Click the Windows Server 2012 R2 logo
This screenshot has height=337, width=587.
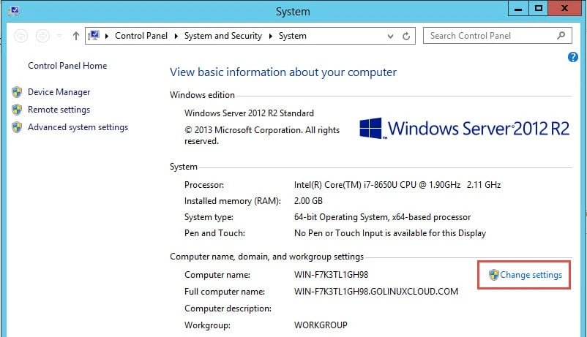pyautogui.click(x=464, y=128)
